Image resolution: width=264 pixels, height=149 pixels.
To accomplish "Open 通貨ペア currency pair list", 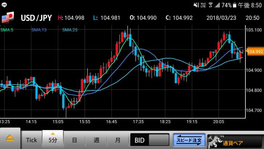I will click(236, 140).
